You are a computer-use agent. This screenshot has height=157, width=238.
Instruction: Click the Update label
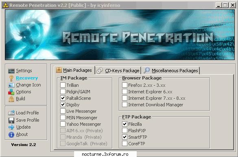(x=23, y=127)
